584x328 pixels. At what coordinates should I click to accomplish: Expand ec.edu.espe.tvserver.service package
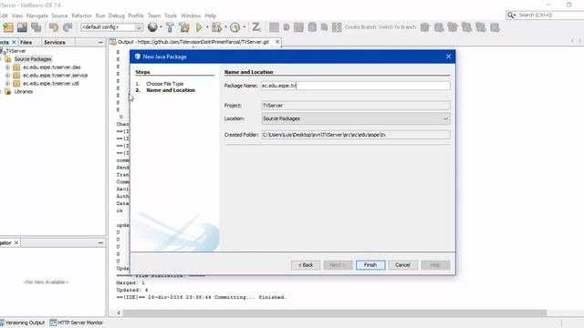[x=7, y=76]
